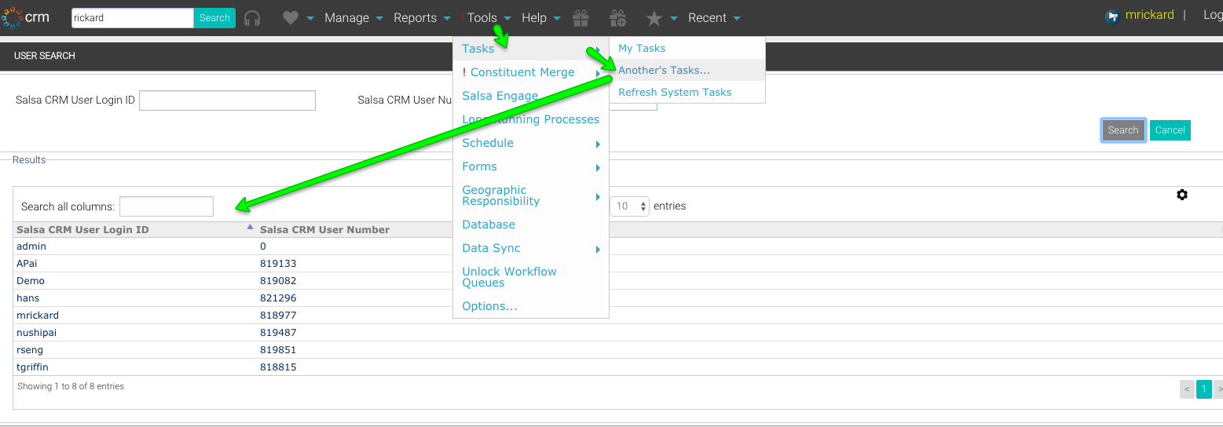Click the gray Search button in User Search

point(1123,130)
